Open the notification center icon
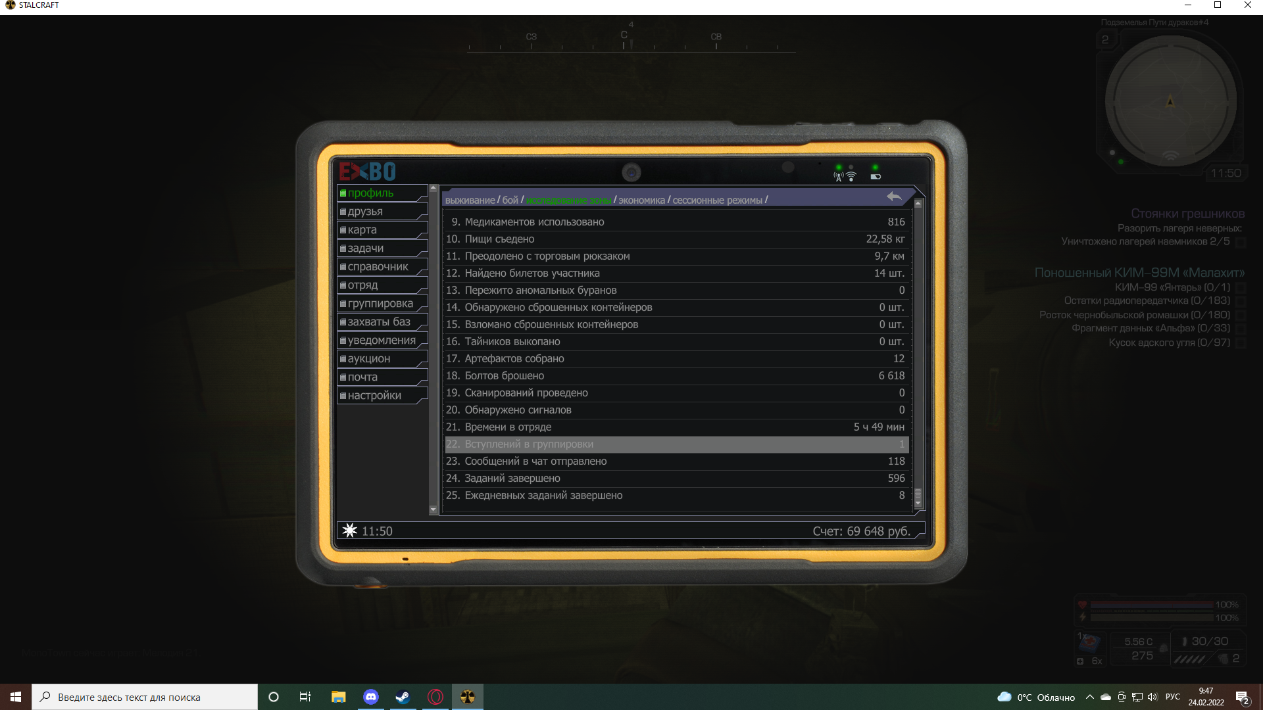 point(1243,698)
